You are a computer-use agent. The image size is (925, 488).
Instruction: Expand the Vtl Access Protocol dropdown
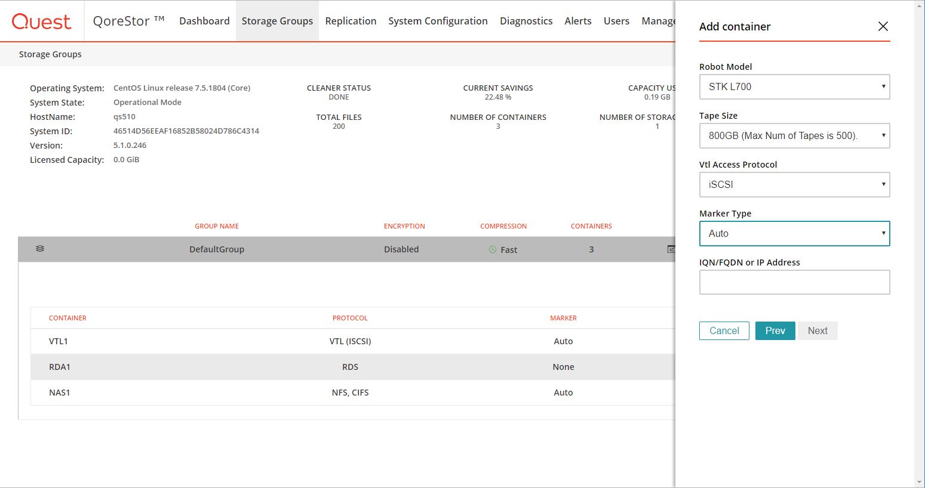[794, 184]
